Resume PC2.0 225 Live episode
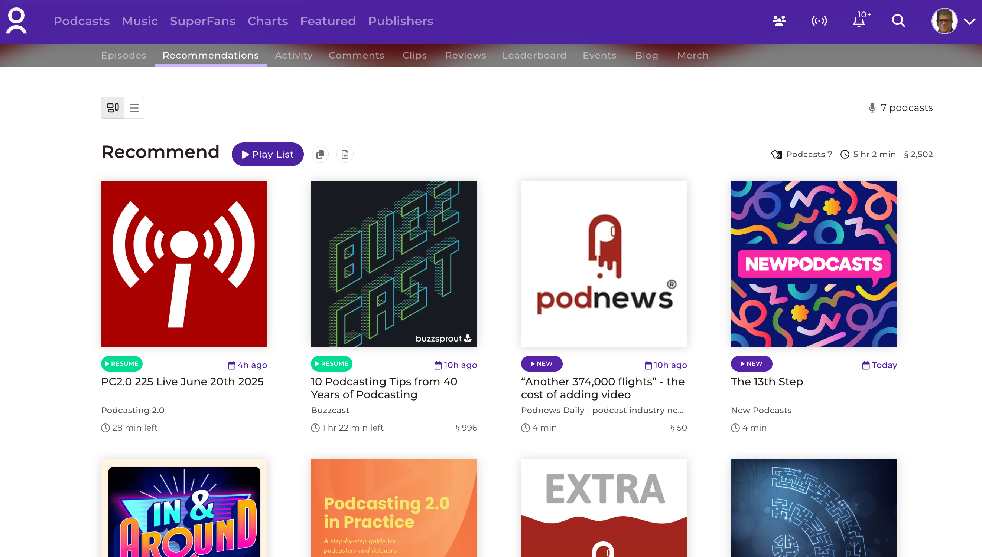The width and height of the screenshot is (982, 557). (122, 364)
